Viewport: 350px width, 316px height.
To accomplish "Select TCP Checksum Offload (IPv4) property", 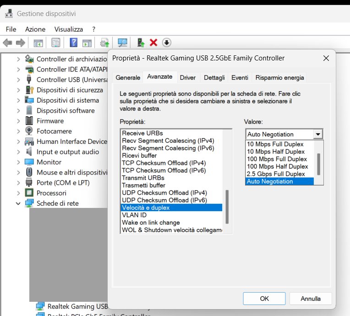I will 171,163.
